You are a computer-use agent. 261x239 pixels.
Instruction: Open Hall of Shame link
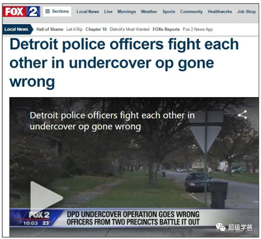[50, 29]
